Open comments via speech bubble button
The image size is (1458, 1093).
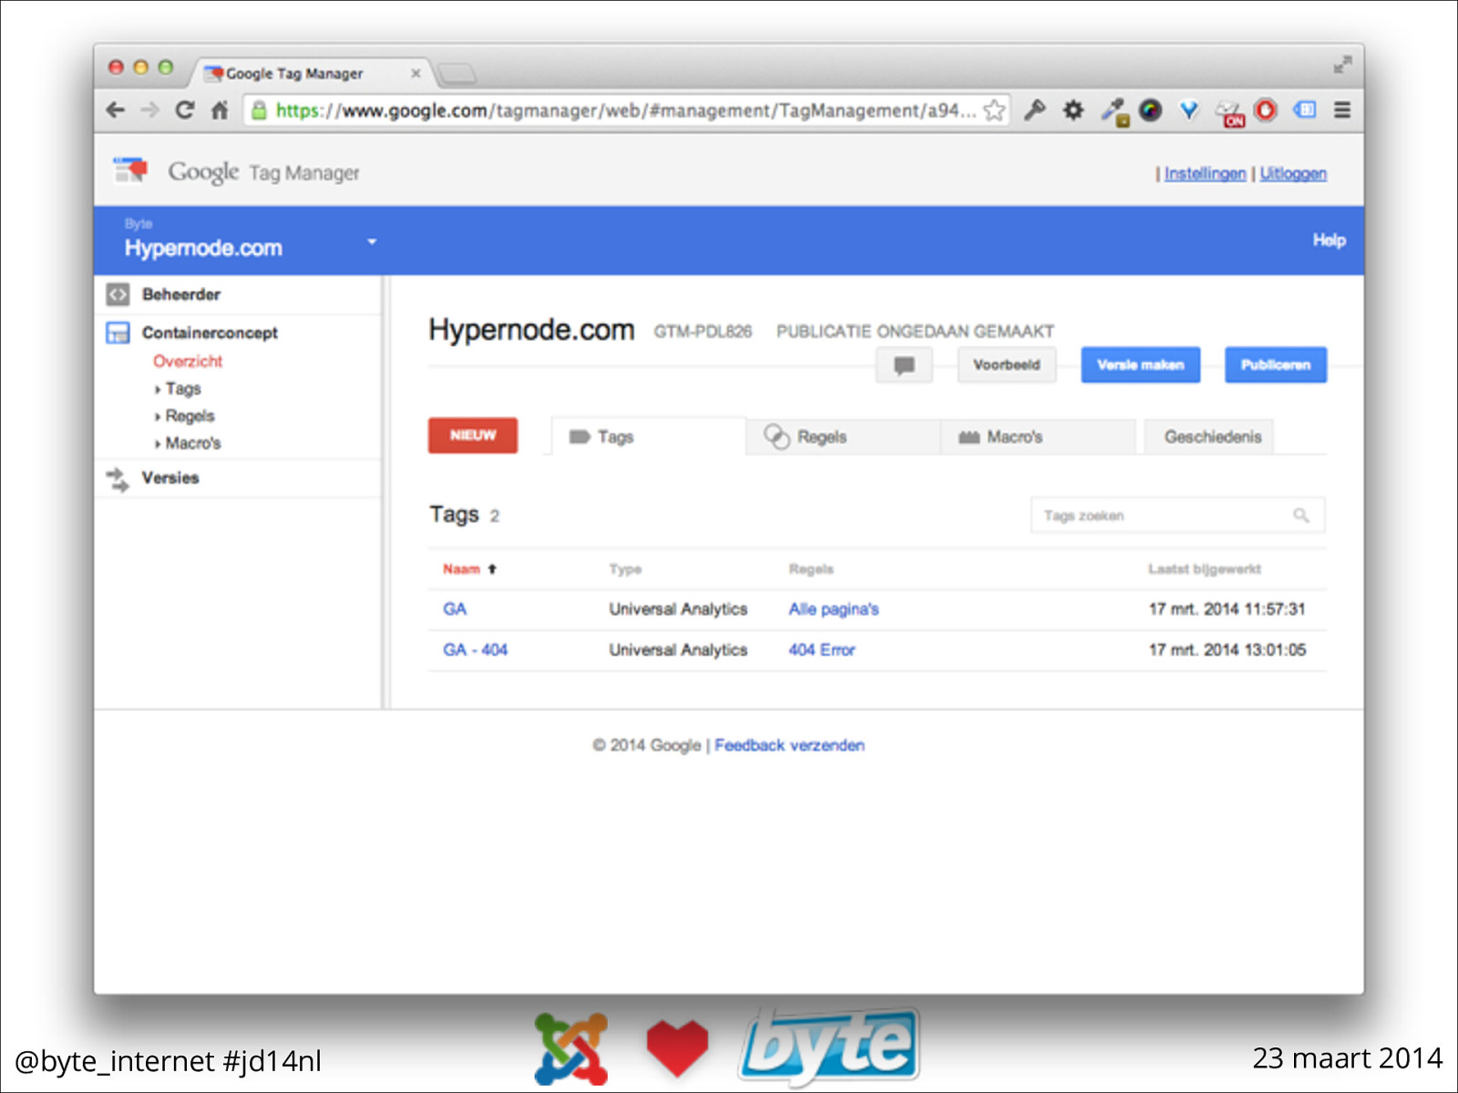pos(904,365)
